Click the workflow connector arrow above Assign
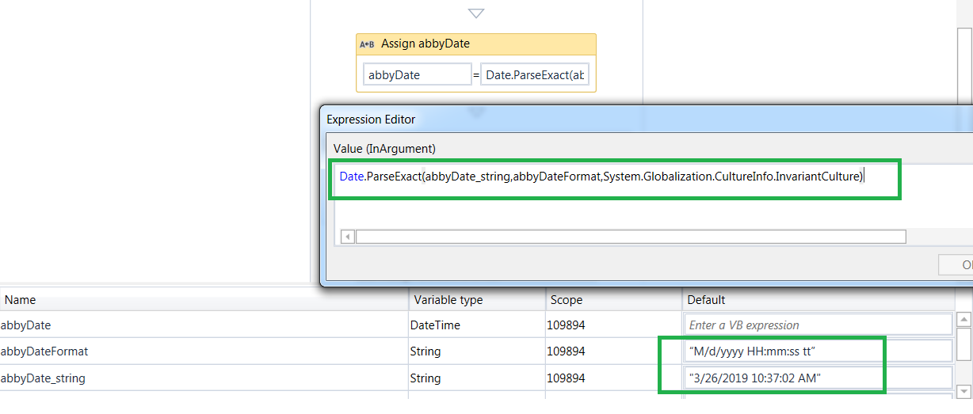The height and width of the screenshot is (414, 973). [x=476, y=13]
